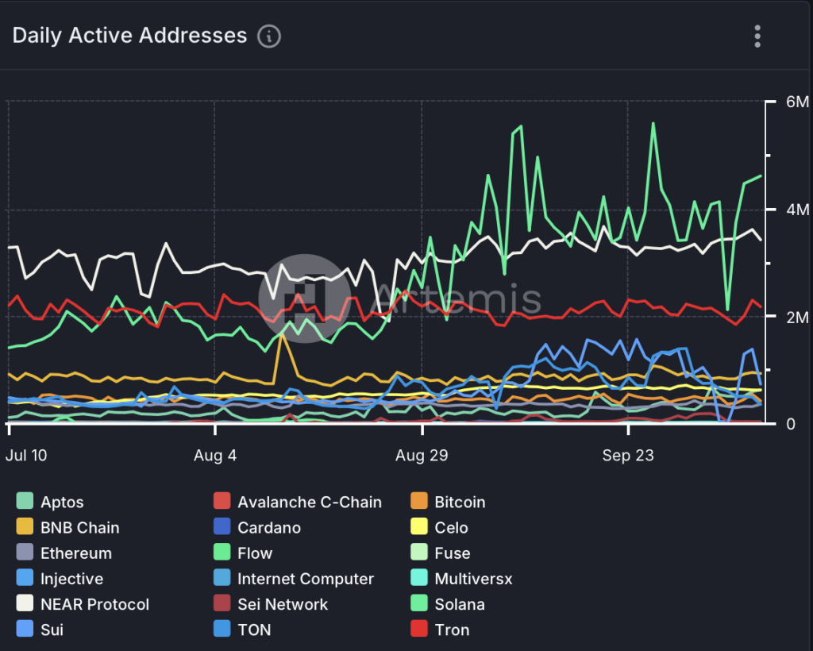Image resolution: width=813 pixels, height=651 pixels.
Task: Click the Artemis watermark logo
Action: point(302,298)
